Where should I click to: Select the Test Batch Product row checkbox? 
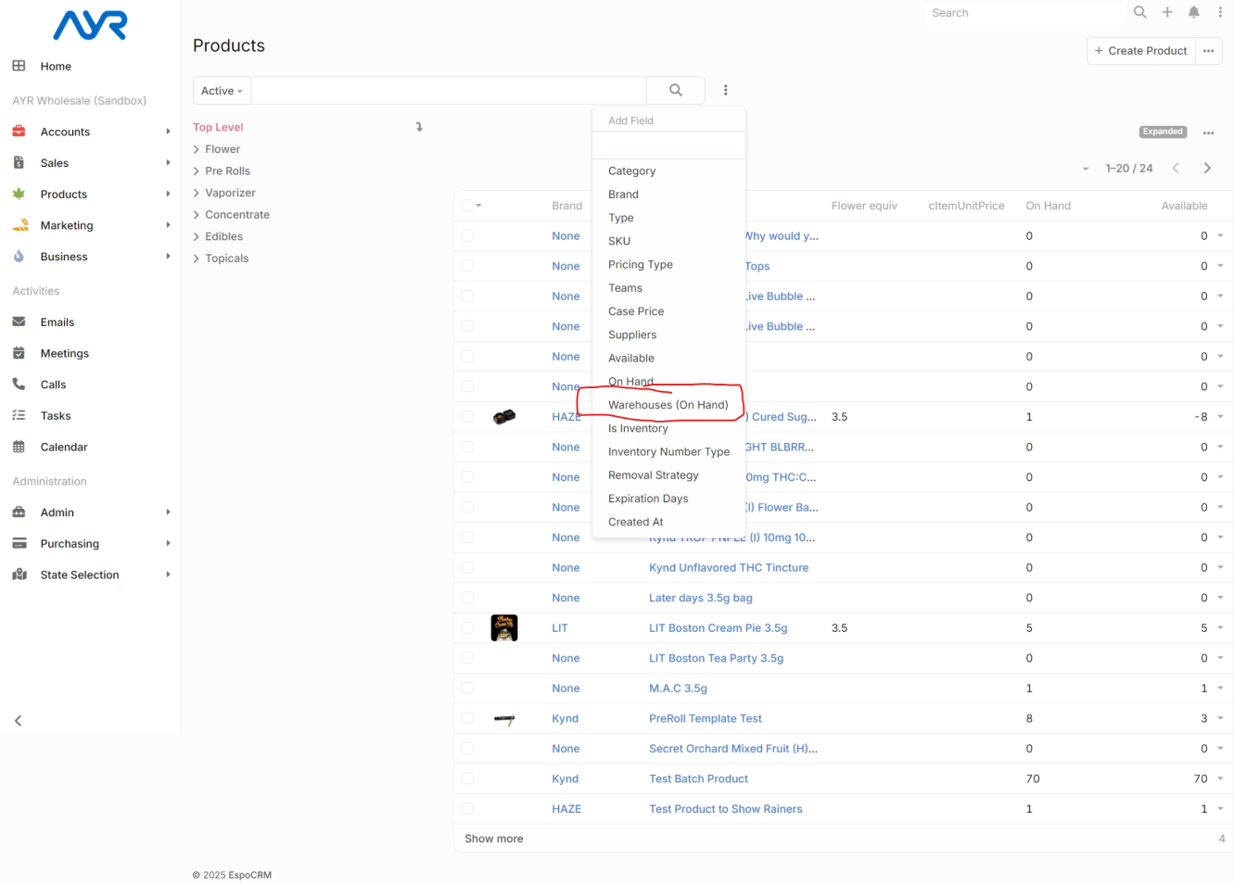coord(467,779)
